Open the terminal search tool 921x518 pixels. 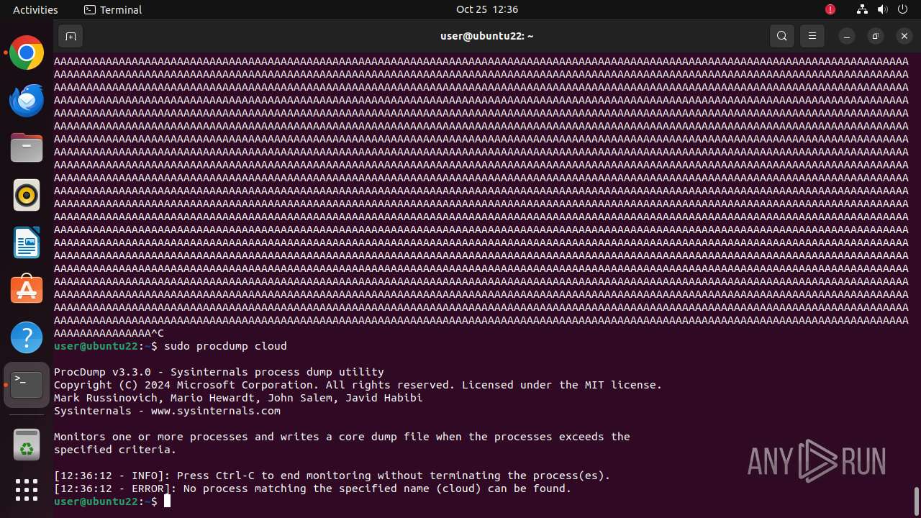[782, 36]
